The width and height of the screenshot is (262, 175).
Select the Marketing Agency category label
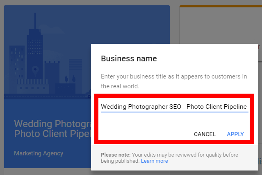(39, 153)
